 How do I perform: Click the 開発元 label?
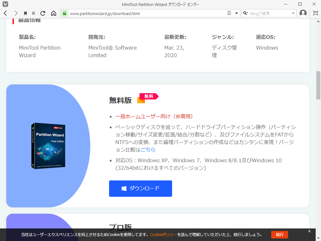97,37
